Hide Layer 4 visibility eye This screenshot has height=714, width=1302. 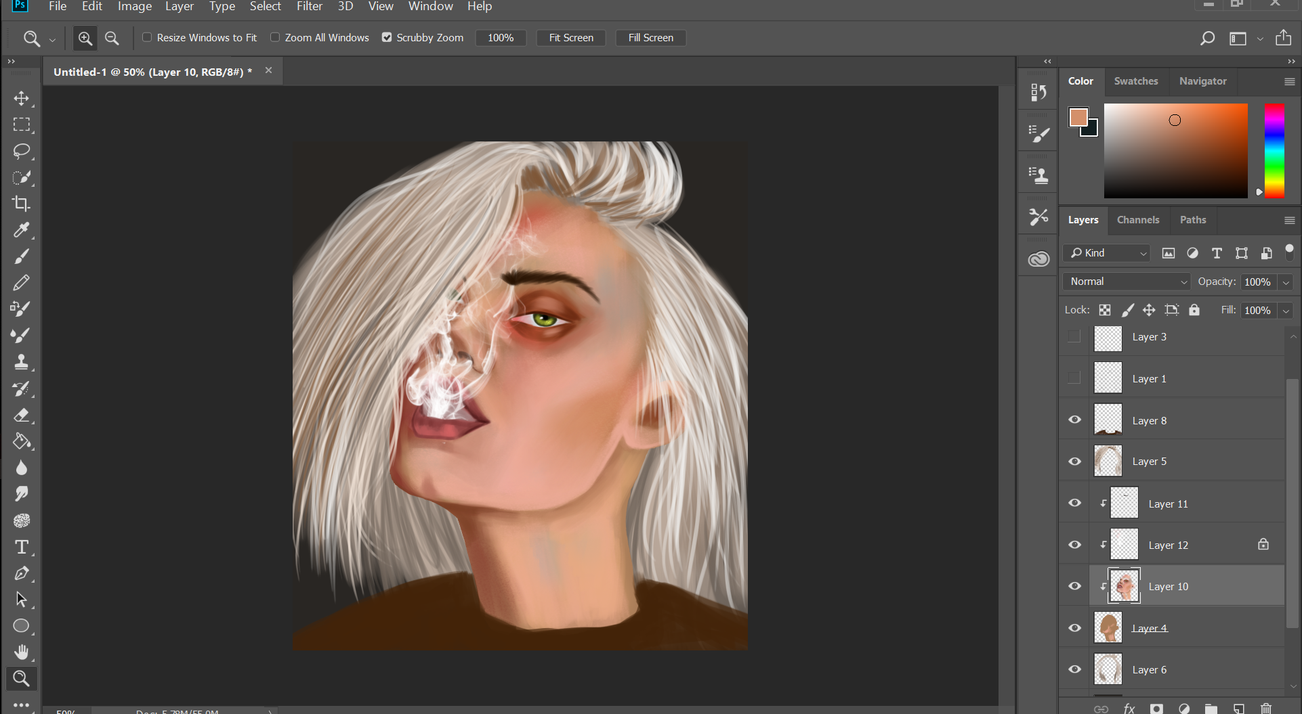coord(1074,628)
